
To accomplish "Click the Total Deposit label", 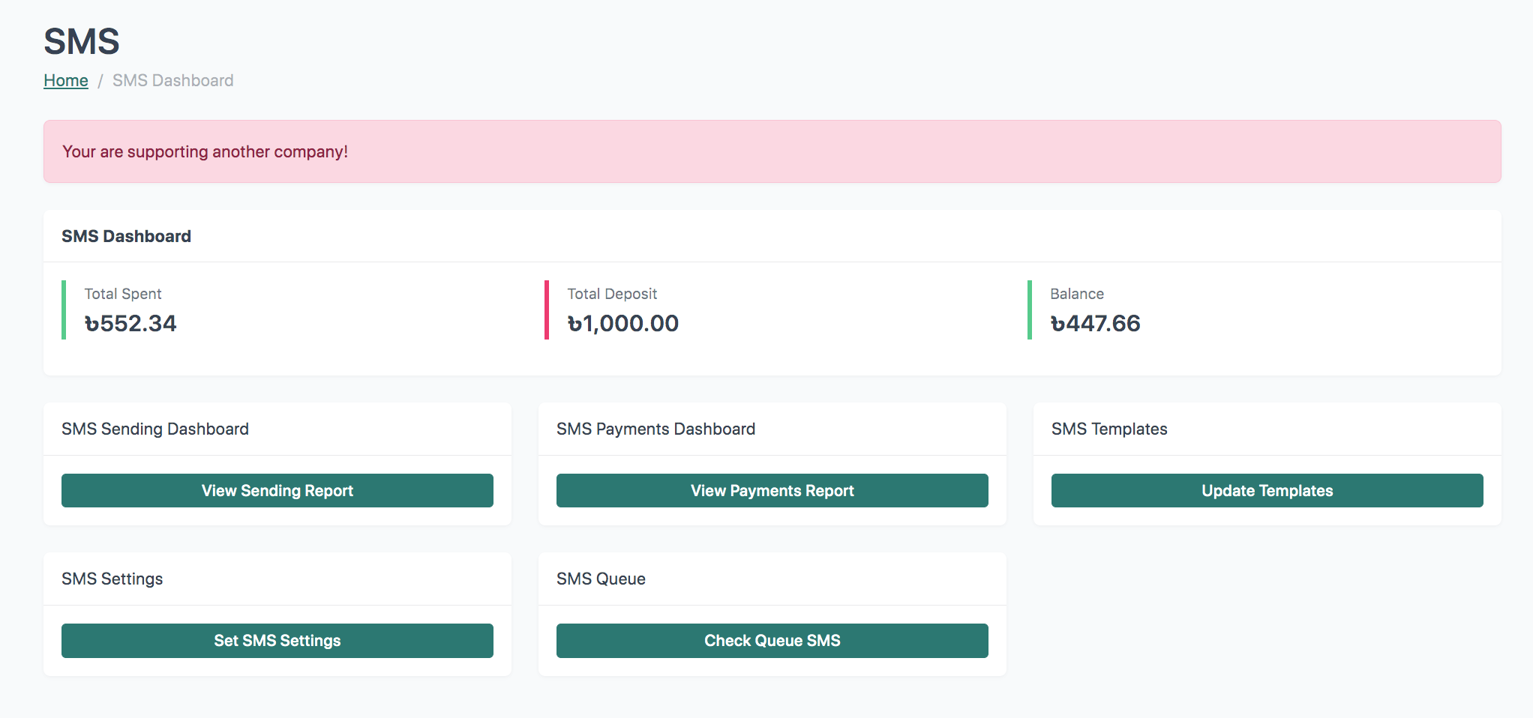I will point(612,294).
